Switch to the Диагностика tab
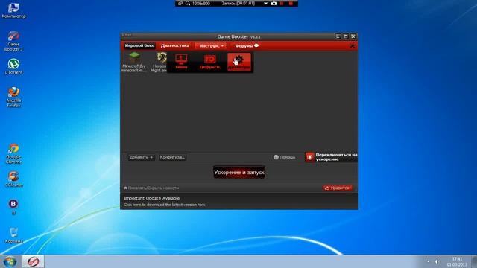 pyautogui.click(x=175, y=45)
